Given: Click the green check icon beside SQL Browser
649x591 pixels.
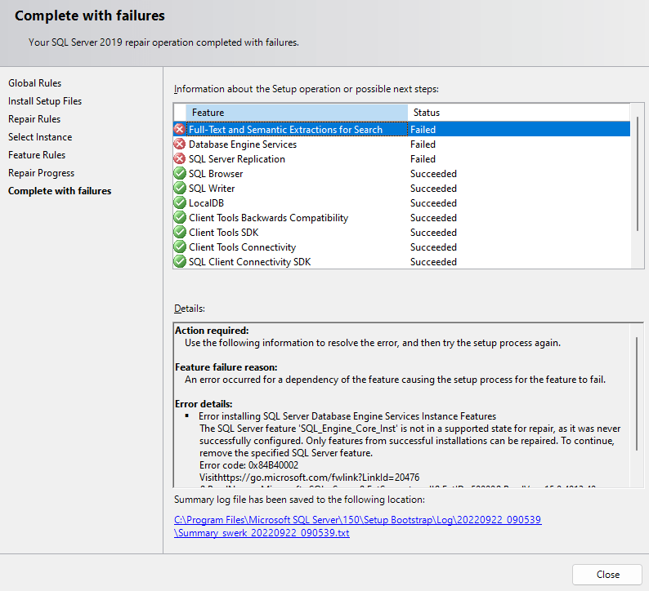Looking at the screenshot, I should [x=180, y=174].
